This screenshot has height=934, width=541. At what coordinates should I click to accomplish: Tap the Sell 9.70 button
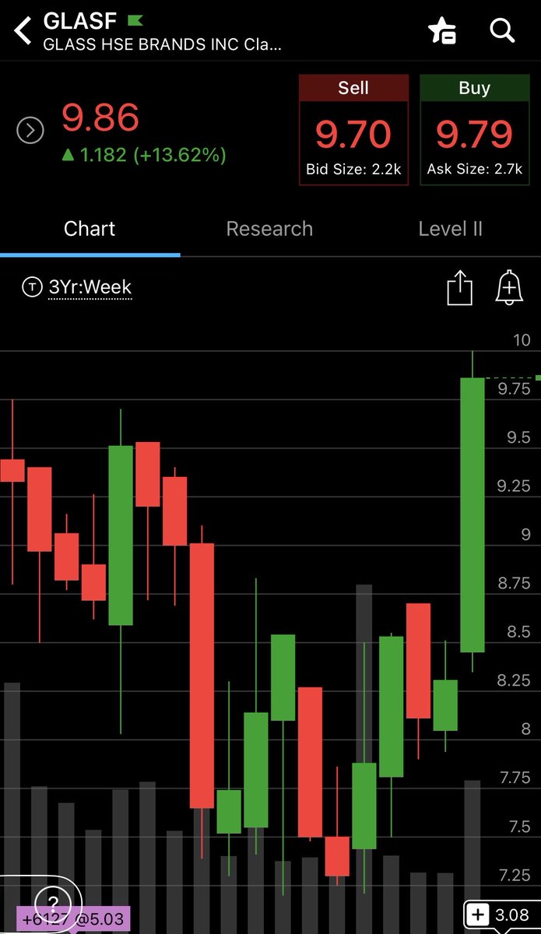[x=353, y=130]
